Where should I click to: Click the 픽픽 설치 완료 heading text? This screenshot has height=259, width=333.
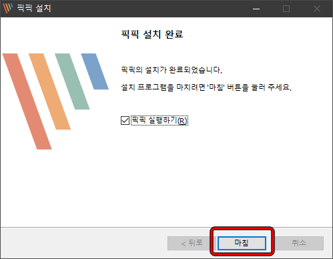(152, 34)
